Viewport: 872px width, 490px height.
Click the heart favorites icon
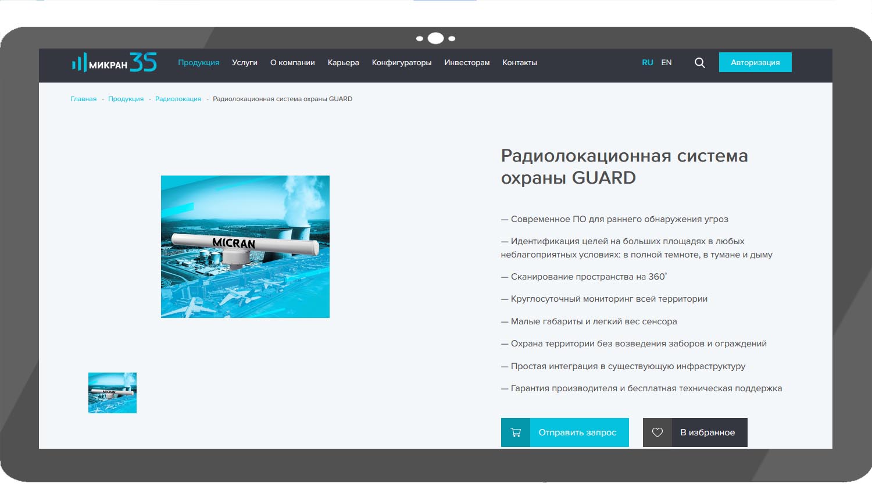click(x=657, y=432)
